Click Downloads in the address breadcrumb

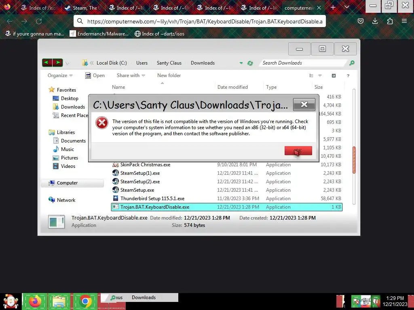203,63
